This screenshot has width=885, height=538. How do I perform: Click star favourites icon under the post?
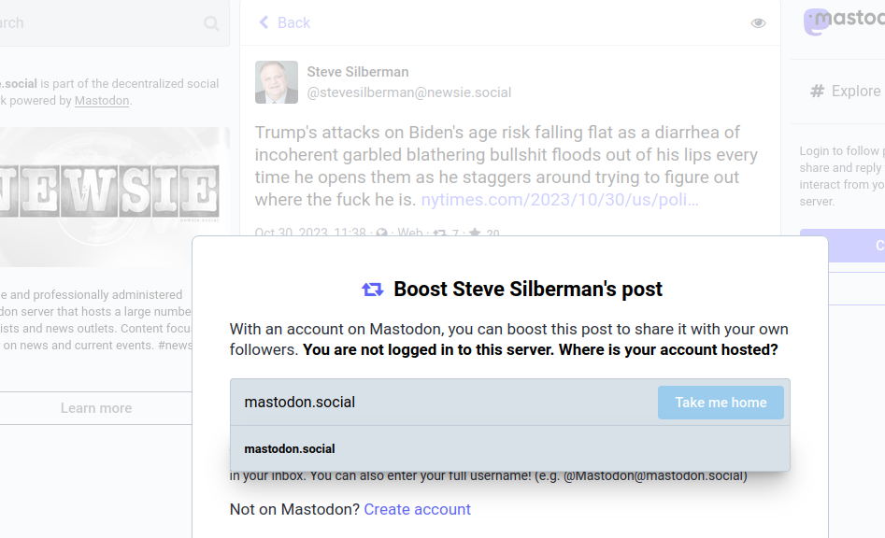point(474,234)
